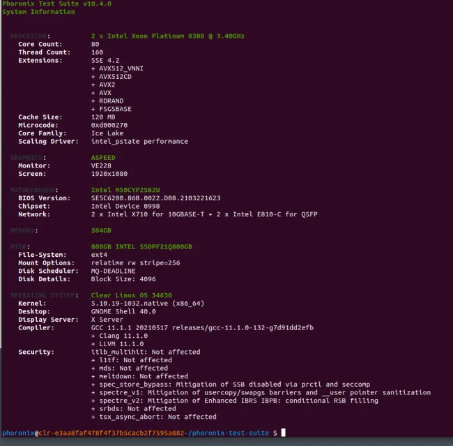Click the 'spectre_v2' mitigation line

pos(235,401)
